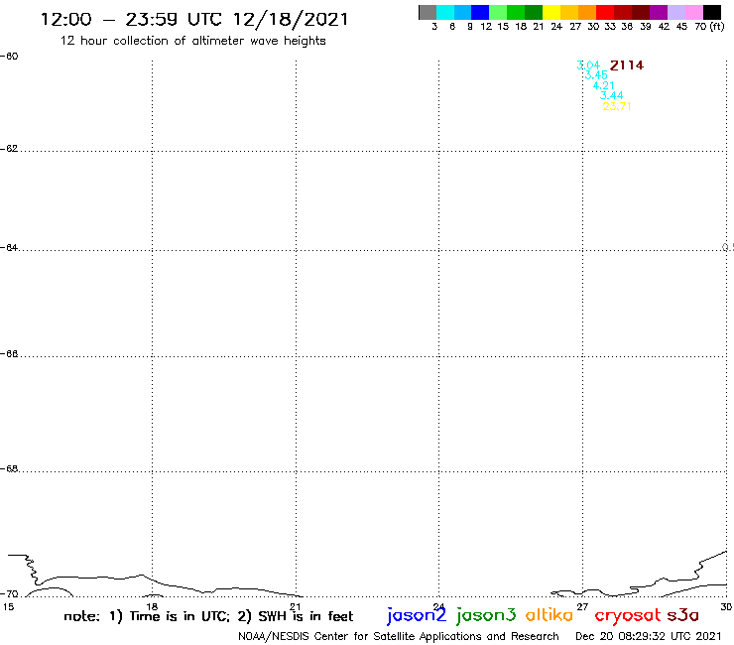Select the '-62' latitude axis label
The image size is (734, 645).
[x=9, y=149]
